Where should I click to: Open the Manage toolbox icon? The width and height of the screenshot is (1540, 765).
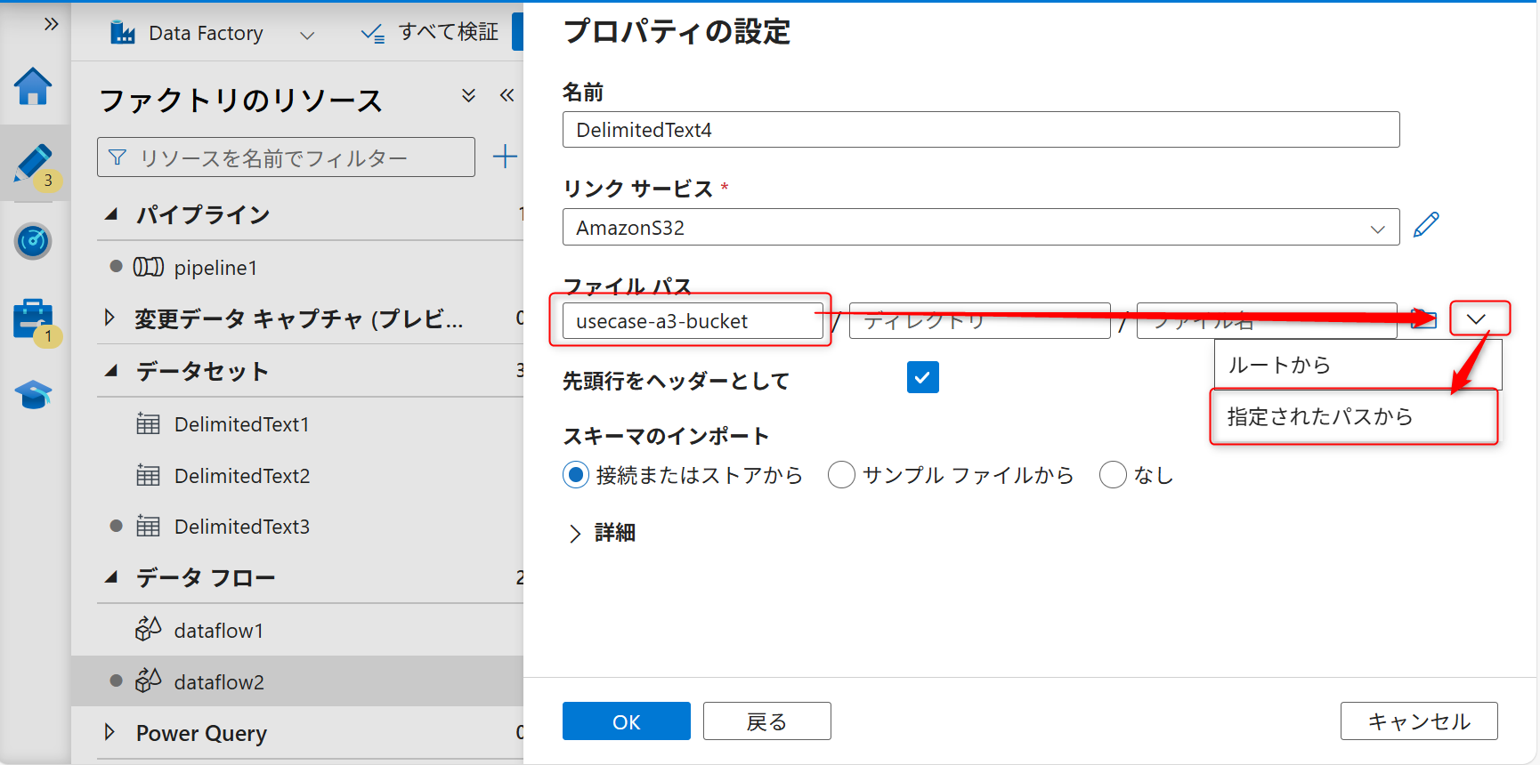(x=33, y=318)
